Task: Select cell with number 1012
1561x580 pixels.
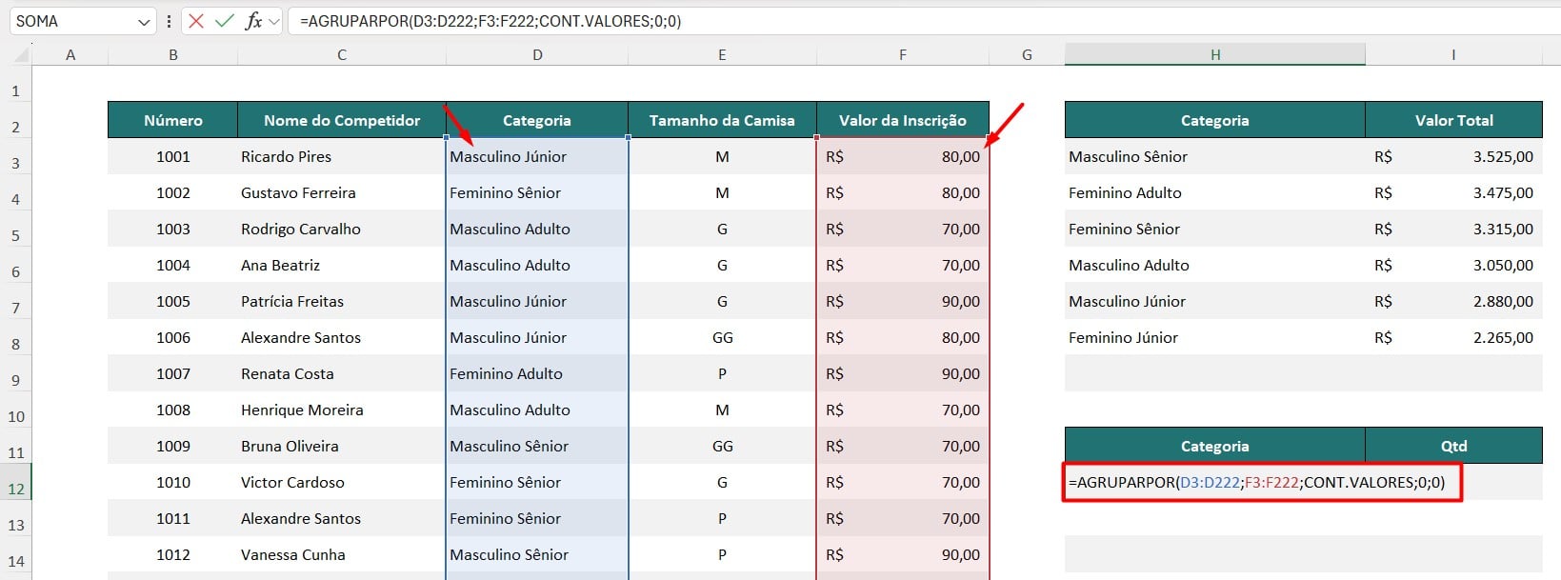Action: 173,554
